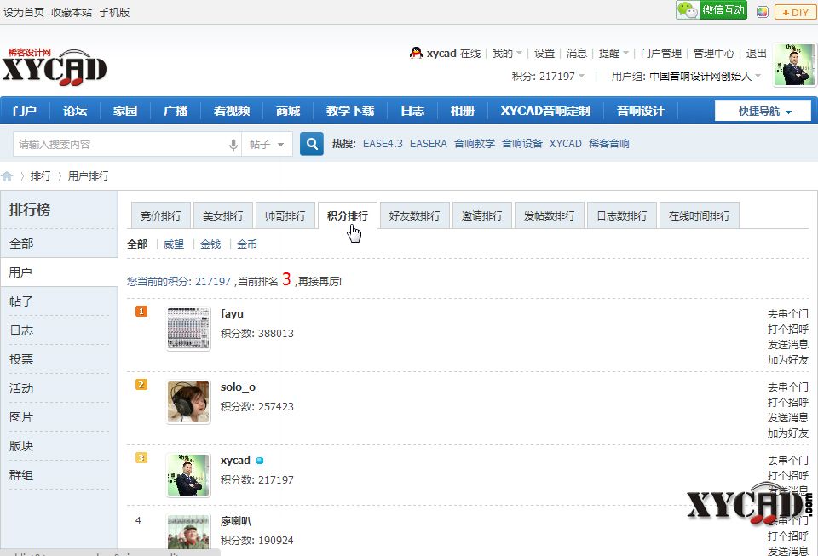The height and width of the screenshot is (556, 818).
Task: Open XYCAD音响定制 in the navigation
Action: point(545,111)
